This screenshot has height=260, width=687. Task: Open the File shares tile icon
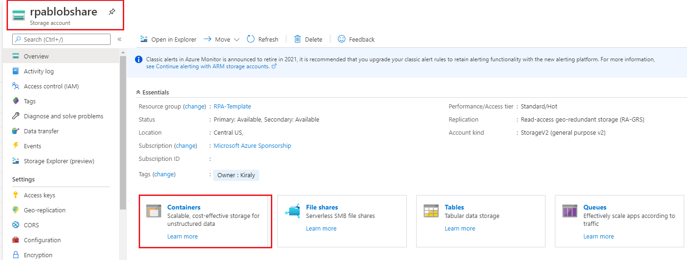(292, 211)
